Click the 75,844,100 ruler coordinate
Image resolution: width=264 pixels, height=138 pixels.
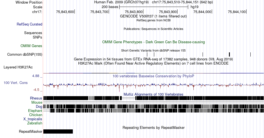[237, 12]
